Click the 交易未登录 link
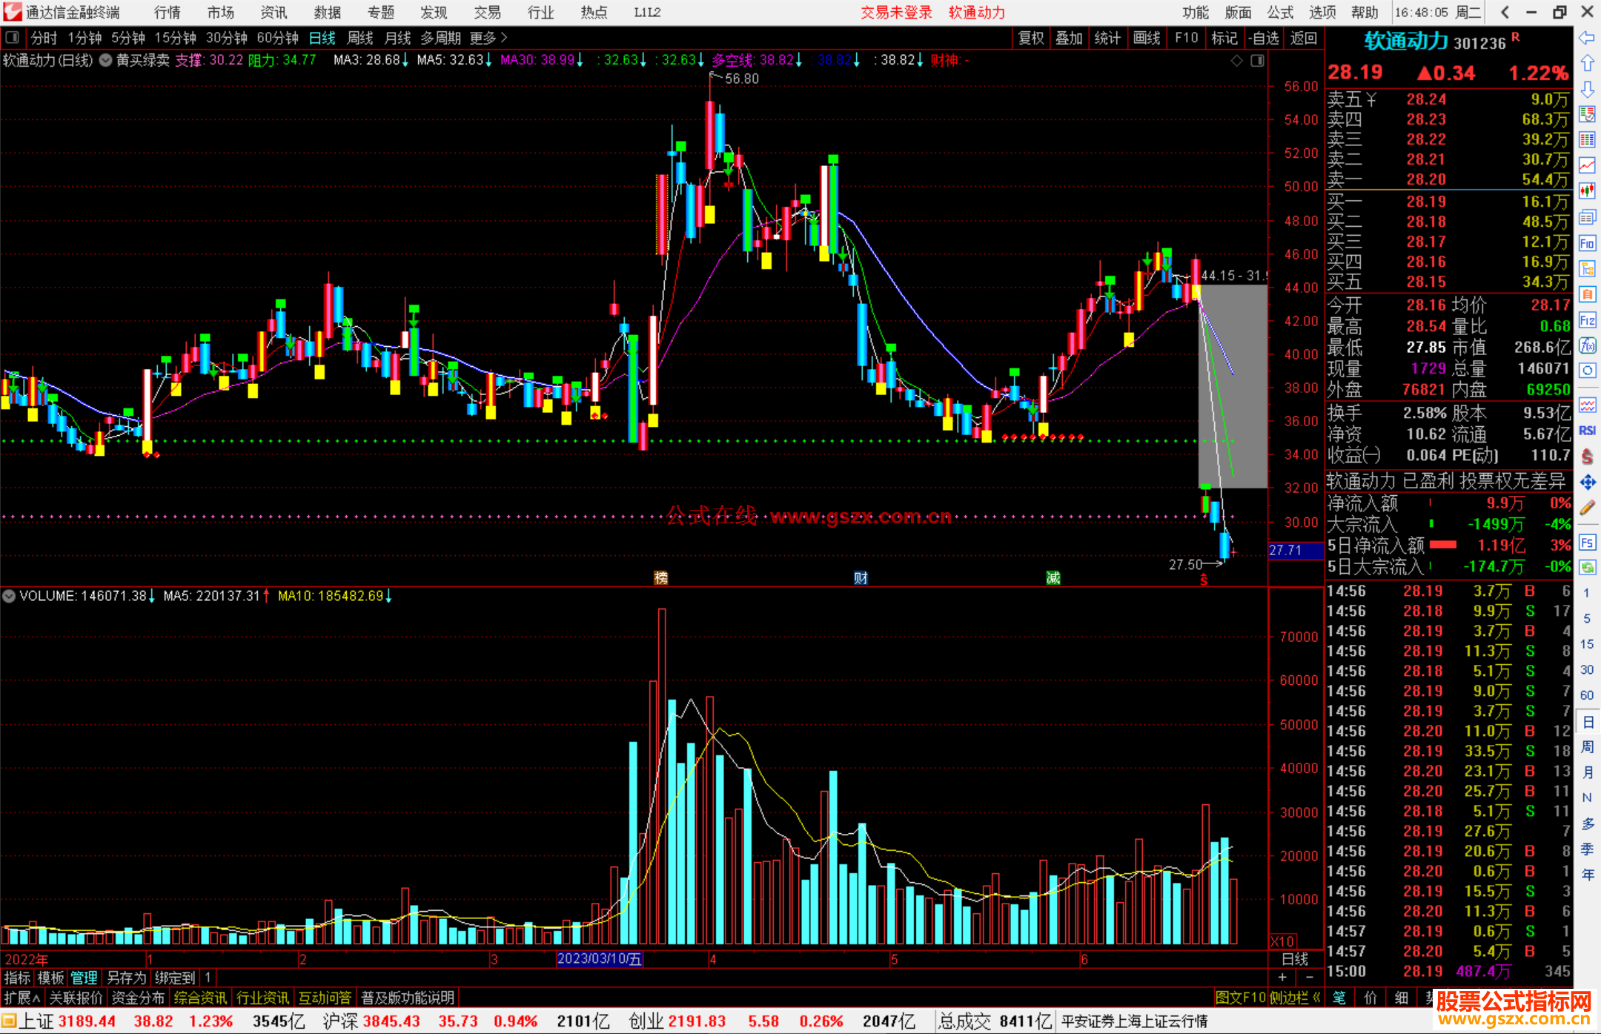Image resolution: width=1601 pixels, height=1034 pixels. coord(895,13)
